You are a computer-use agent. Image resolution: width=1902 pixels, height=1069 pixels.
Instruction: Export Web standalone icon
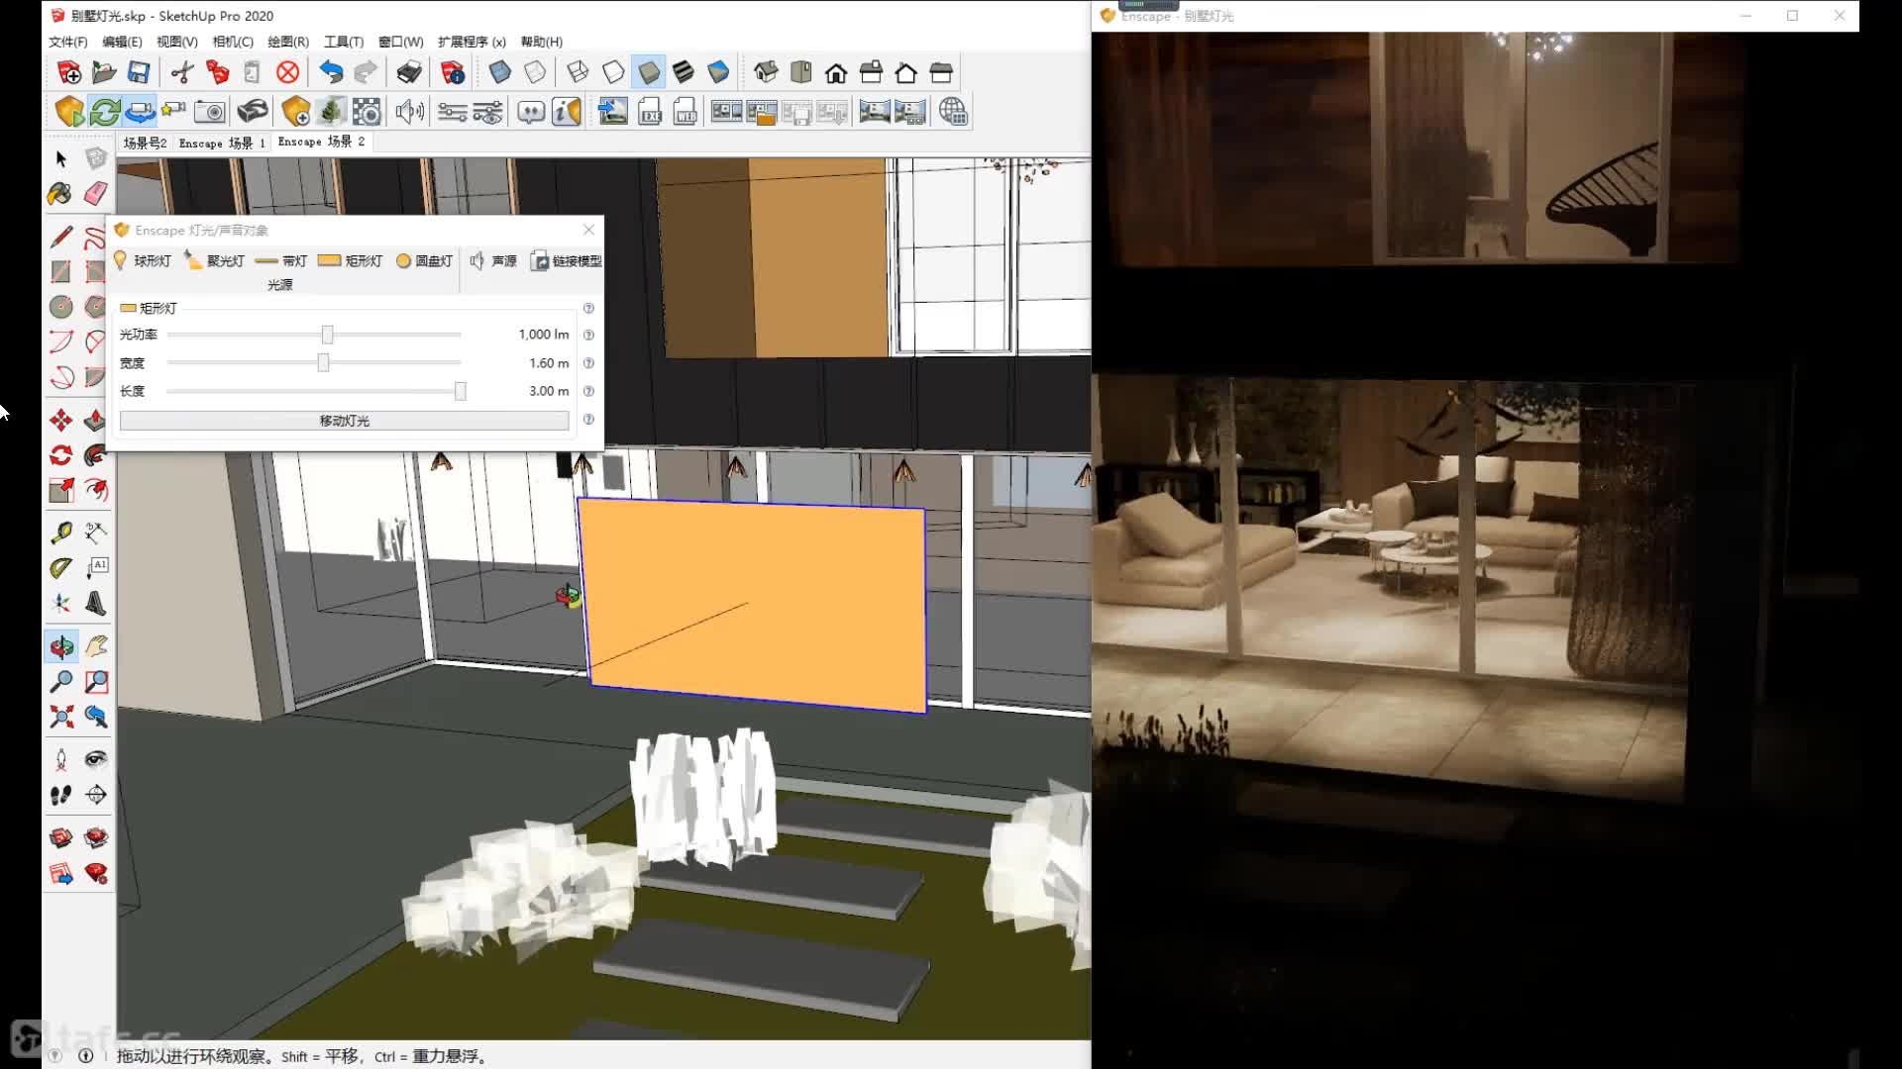click(686, 112)
